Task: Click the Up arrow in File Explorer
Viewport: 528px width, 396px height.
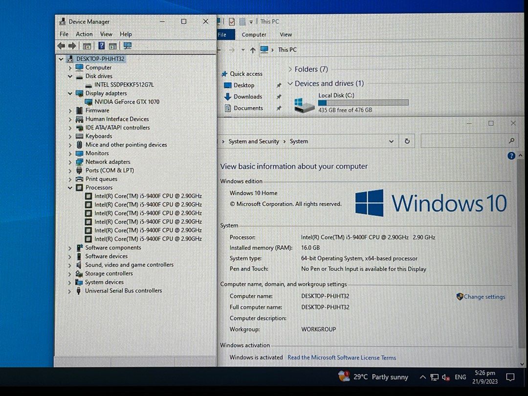Action: [x=252, y=50]
